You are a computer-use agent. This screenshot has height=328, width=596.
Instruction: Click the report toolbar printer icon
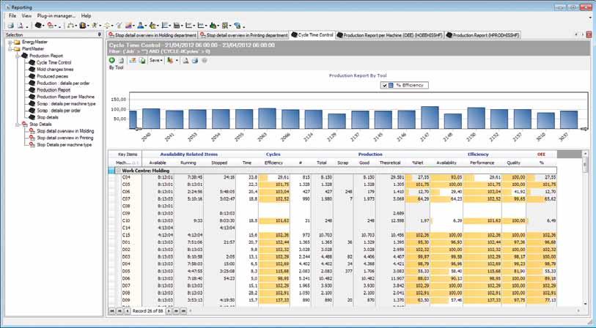tap(195, 60)
